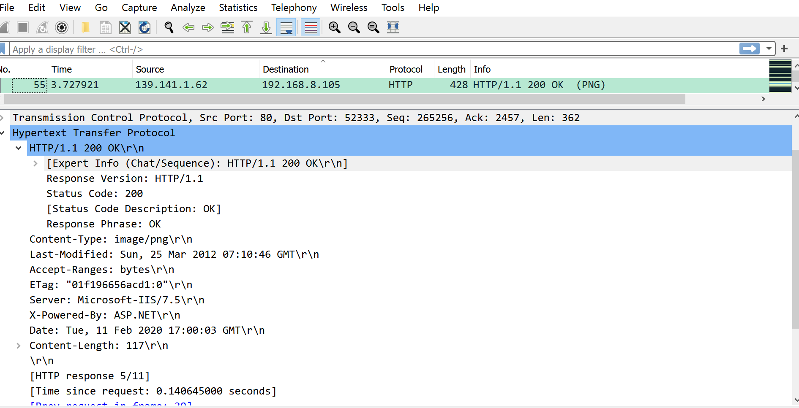The width and height of the screenshot is (799, 408).
Task: Open the Statistics menu
Action: [x=238, y=8]
